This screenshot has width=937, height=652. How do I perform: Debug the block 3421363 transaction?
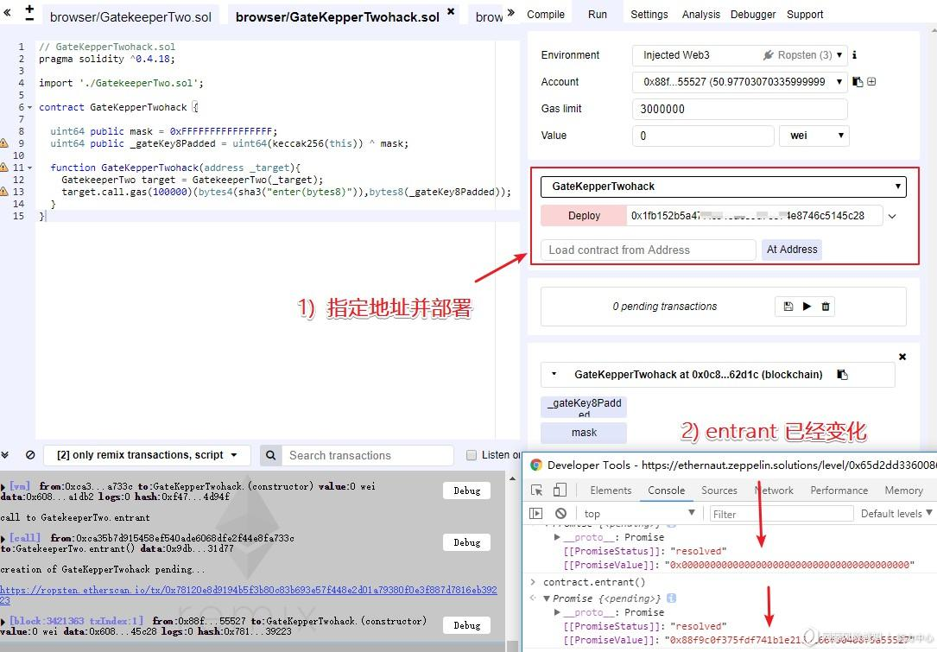(466, 625)
